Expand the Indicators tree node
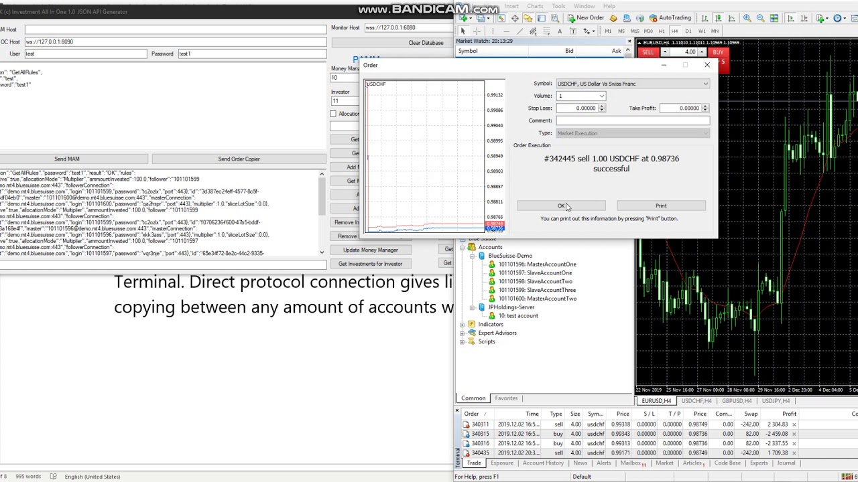Image resolution: width=858 pixels, height=482 pixels. pyautogui.click(x=462, y=325)
